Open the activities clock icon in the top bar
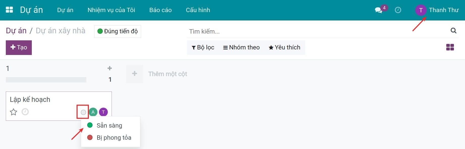 coord(398,10)
